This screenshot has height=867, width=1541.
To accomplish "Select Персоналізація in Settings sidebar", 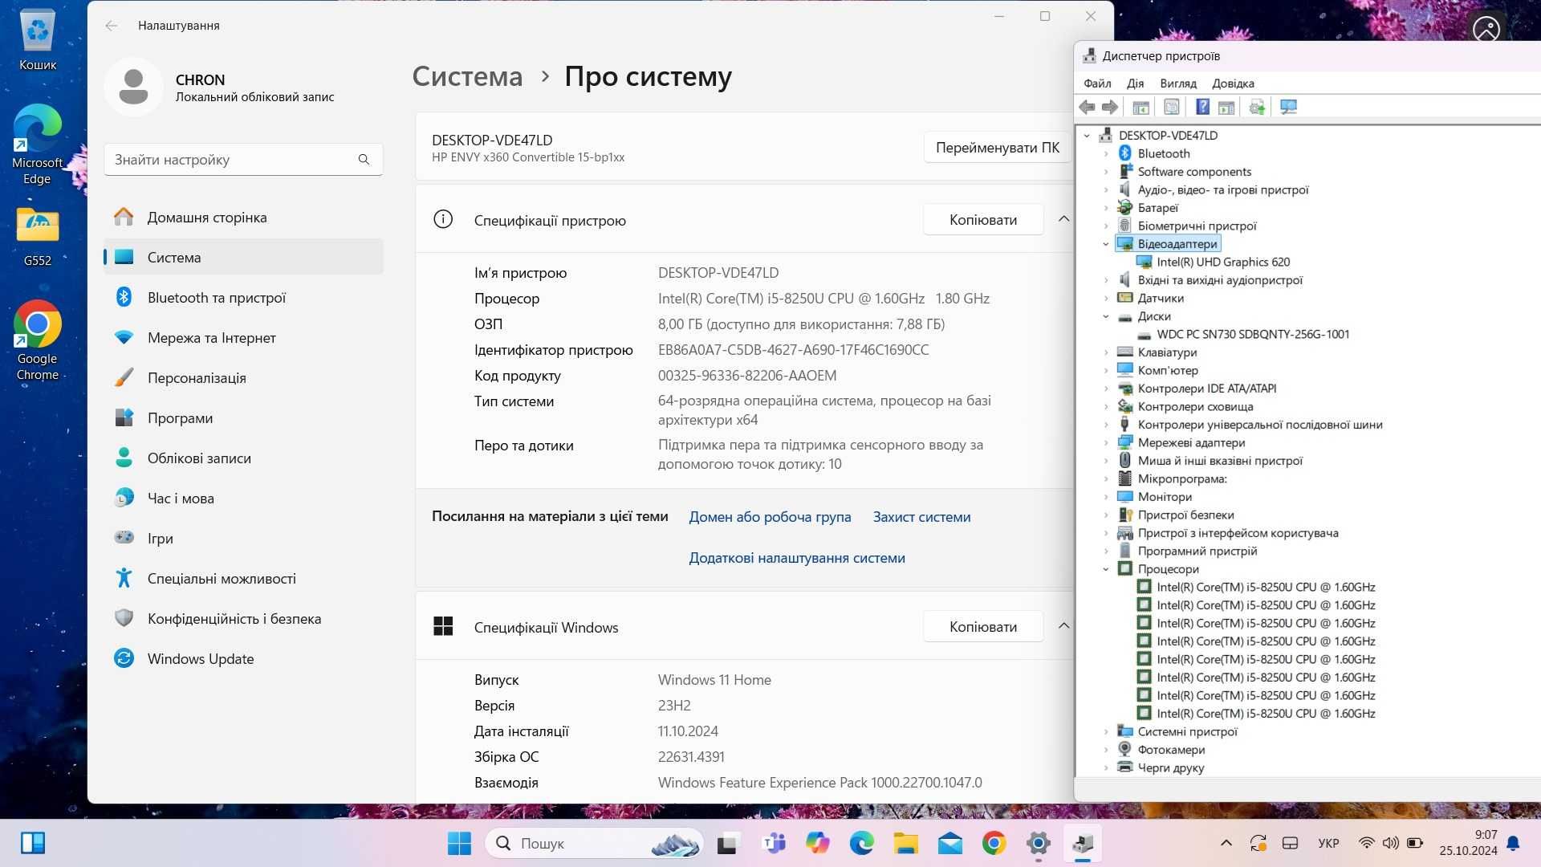I will coord(243,377).
